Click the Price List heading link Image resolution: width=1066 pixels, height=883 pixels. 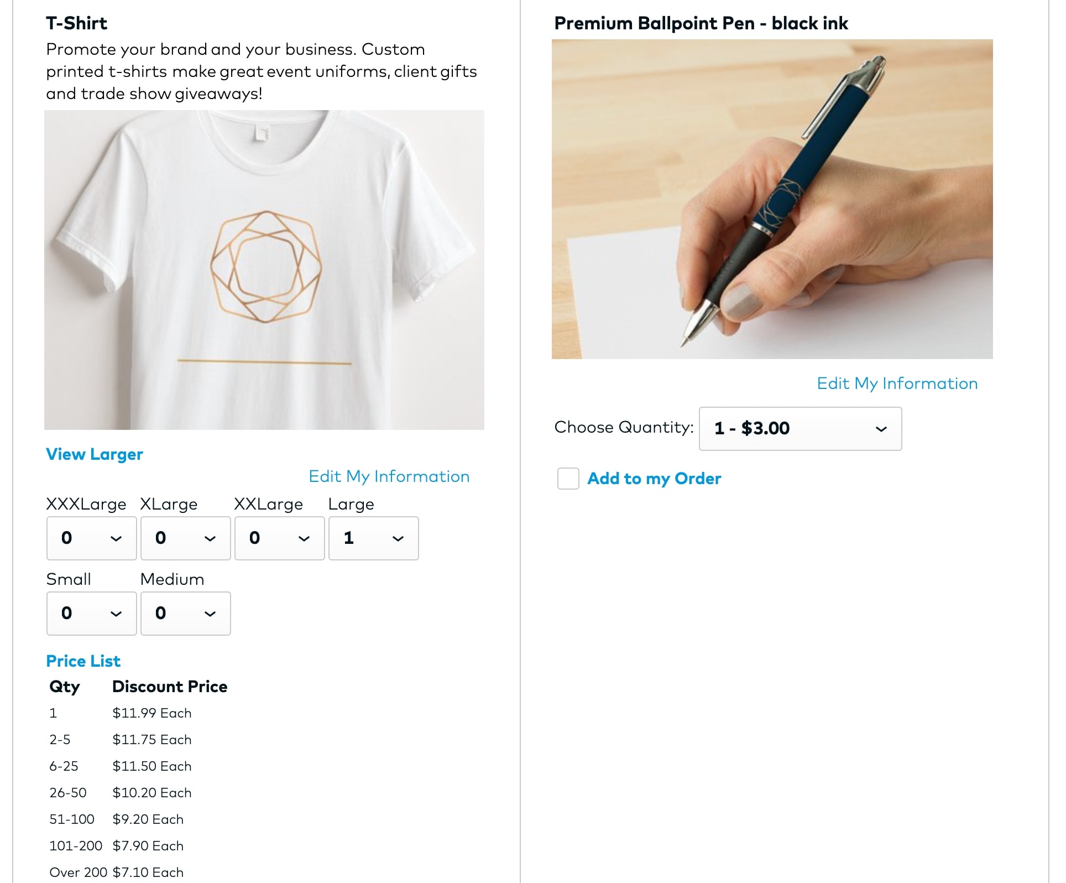point(83,661)
